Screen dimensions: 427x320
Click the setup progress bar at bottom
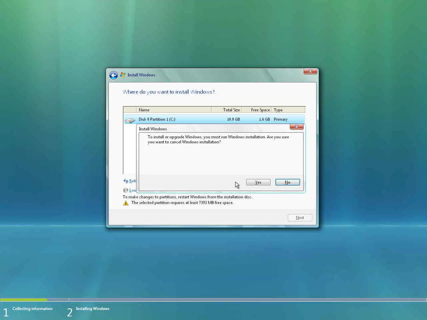[x=213, y=300]
